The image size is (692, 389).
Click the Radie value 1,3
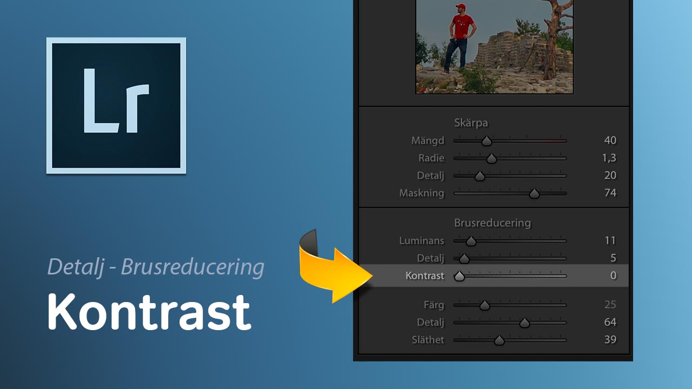click(609, 158)
